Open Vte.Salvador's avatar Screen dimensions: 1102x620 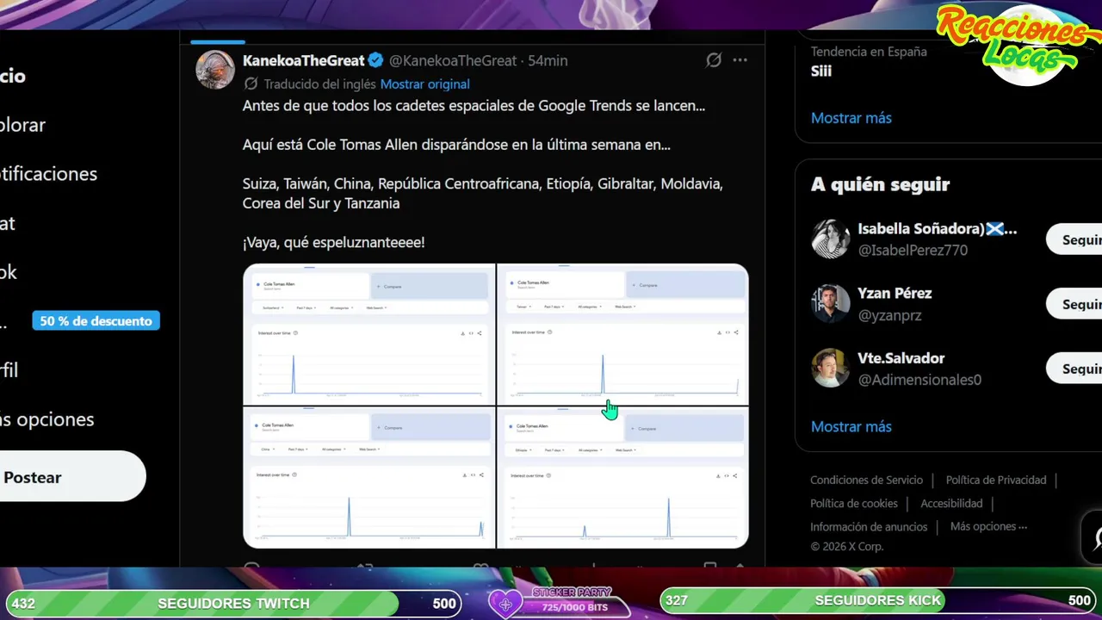point(831,368)
